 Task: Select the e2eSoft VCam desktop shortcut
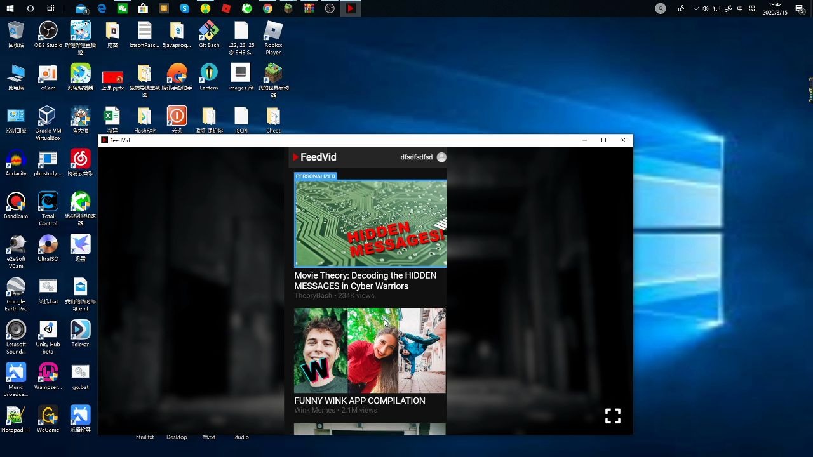[16, 252]
